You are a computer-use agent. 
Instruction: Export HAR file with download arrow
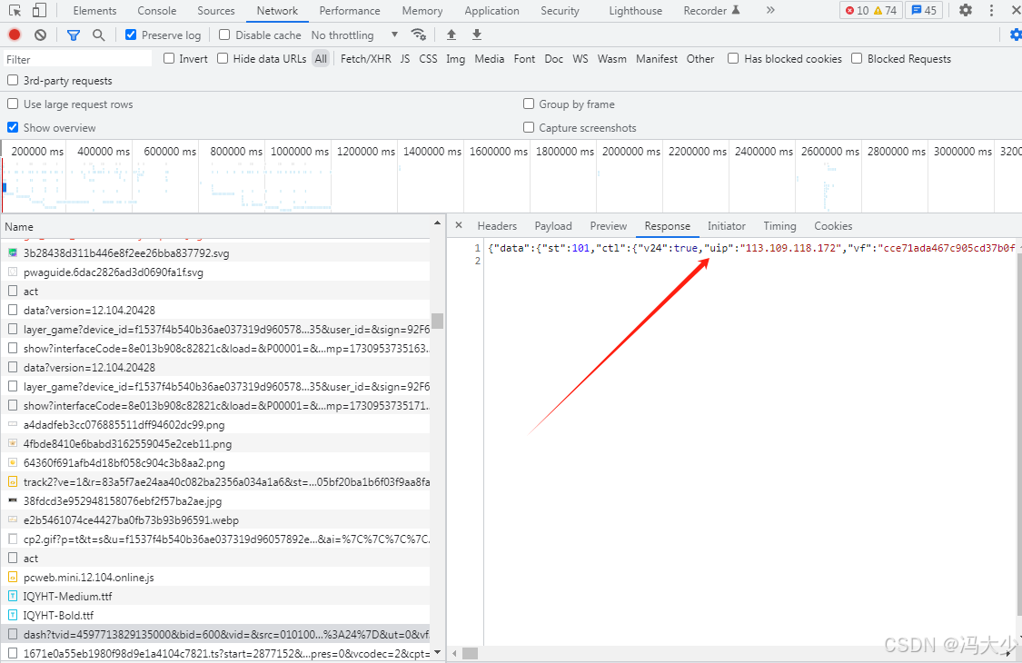click(476, 35)
